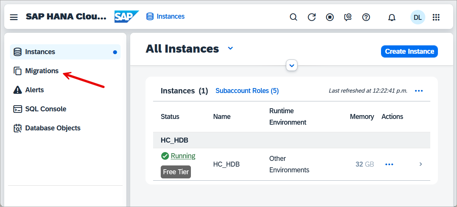The height and width of the screenshot is (207, 457).
Task: Click the Free Tier badge
Action: [x=176, y=172]
